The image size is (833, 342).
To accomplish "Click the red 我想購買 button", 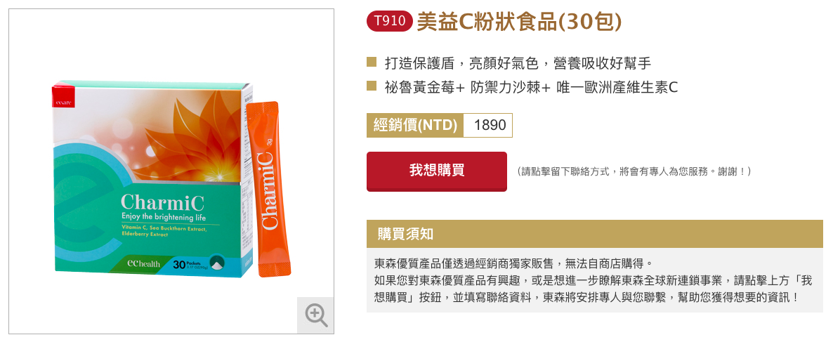I will (437, 171).
